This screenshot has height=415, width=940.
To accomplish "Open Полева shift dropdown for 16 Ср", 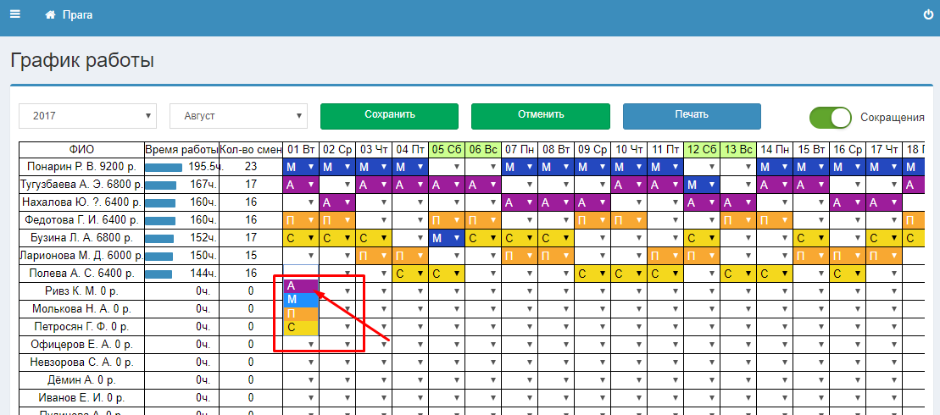I will (848, 274).
